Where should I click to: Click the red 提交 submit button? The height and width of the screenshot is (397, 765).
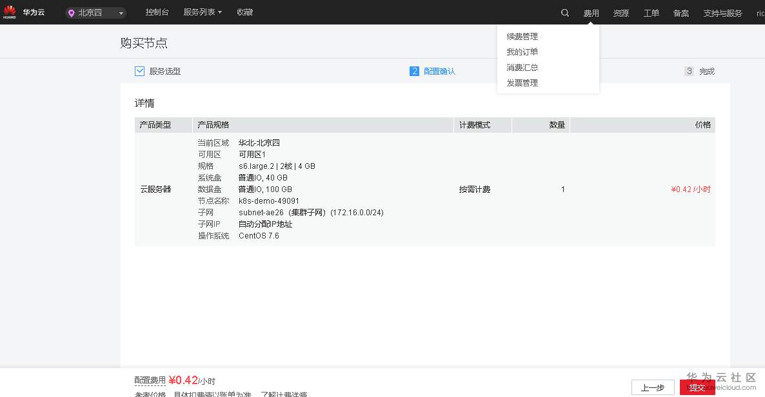697,388
